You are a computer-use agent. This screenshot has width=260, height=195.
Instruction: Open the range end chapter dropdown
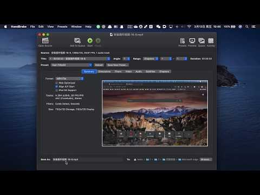tap(181, 58)
